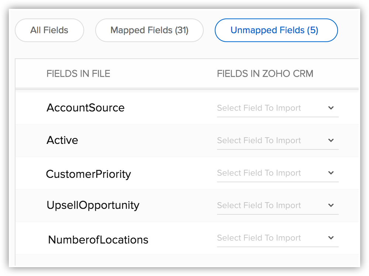
Task: Click the AccountSource field name
Action: coord(86,108)
